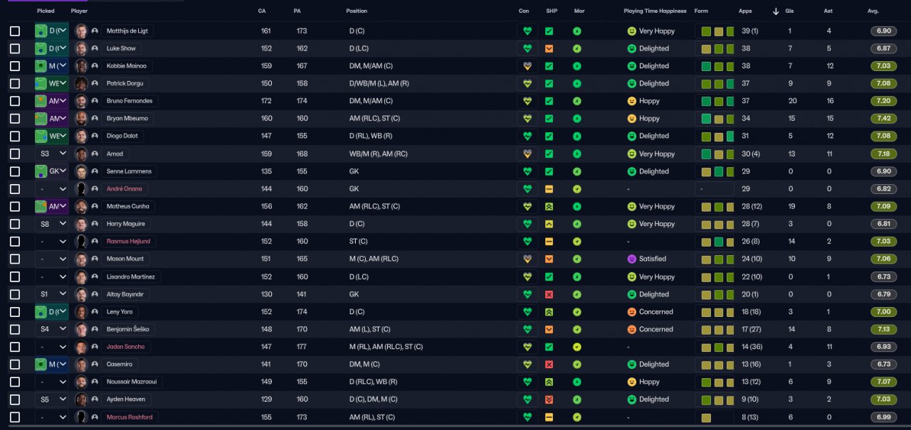Sort by the CA column header
The width and height of the screenshot is (911, 430).
[x=263, y=11]
